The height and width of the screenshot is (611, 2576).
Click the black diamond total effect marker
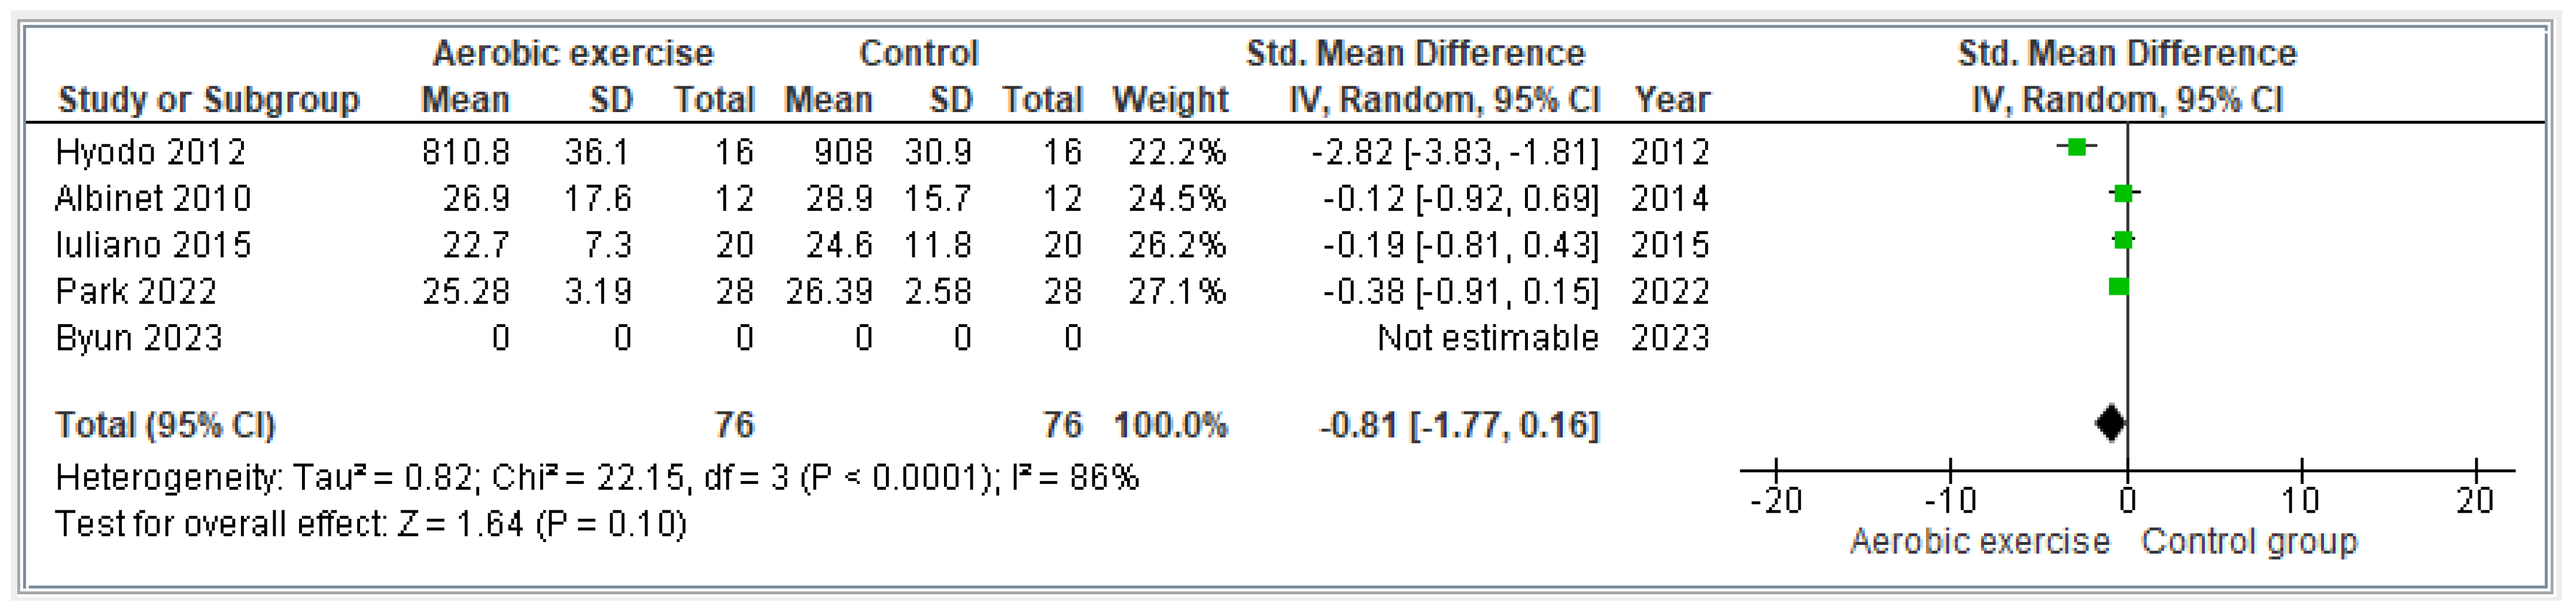(2110, 423)
